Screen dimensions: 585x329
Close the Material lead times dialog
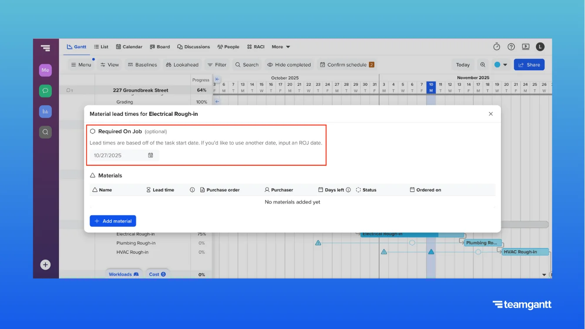click(491, 114)
